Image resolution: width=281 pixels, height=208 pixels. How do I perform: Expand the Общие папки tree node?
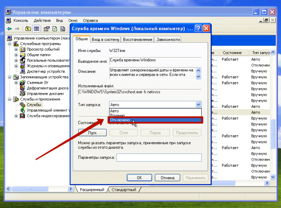point(16,55)
